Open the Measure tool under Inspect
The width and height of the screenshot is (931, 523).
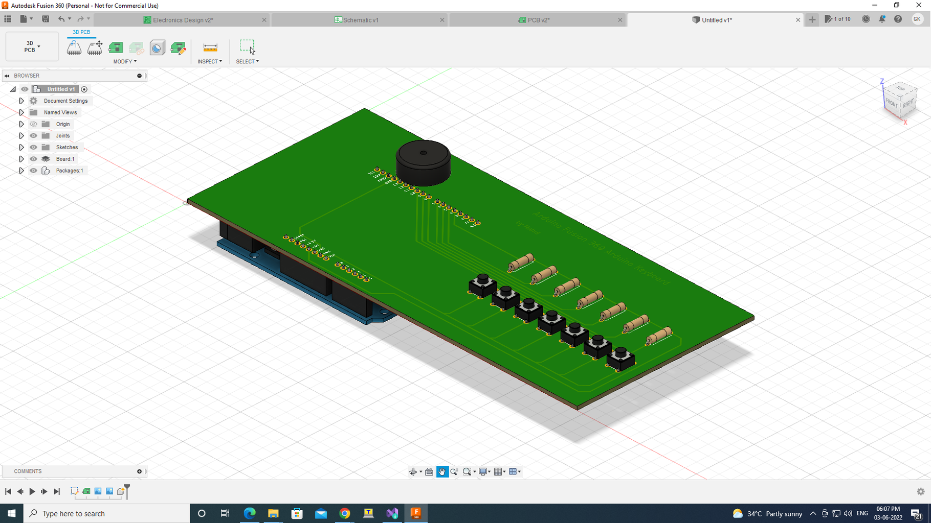pyautogui.click(x=209, y=47)
